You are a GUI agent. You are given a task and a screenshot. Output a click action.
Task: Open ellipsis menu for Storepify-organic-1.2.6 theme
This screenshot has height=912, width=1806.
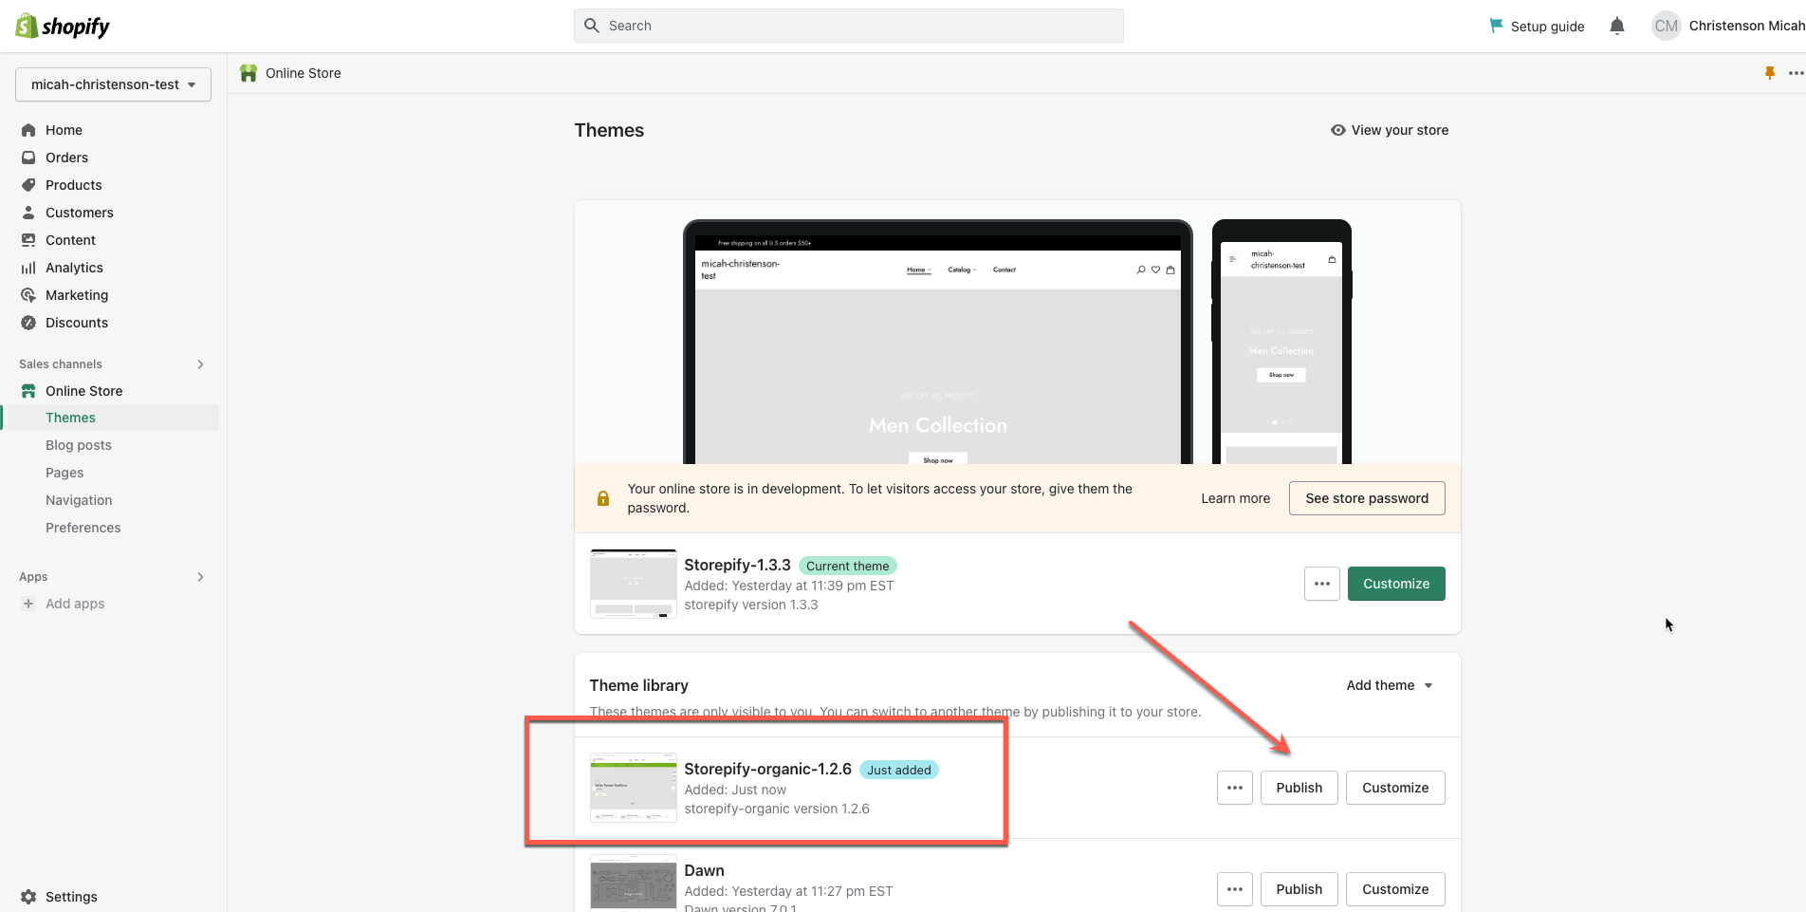point(1235,788)
